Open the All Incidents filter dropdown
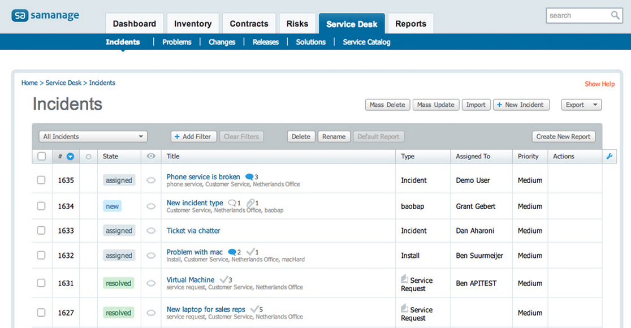The image size is (631, 328). click(x=92, y=136)
